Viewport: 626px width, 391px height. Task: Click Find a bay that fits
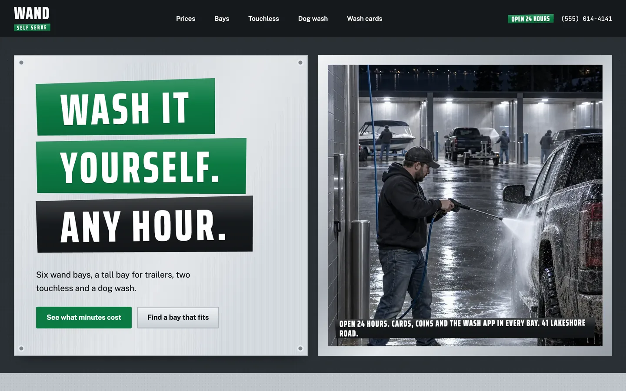(x=178, y=318)
